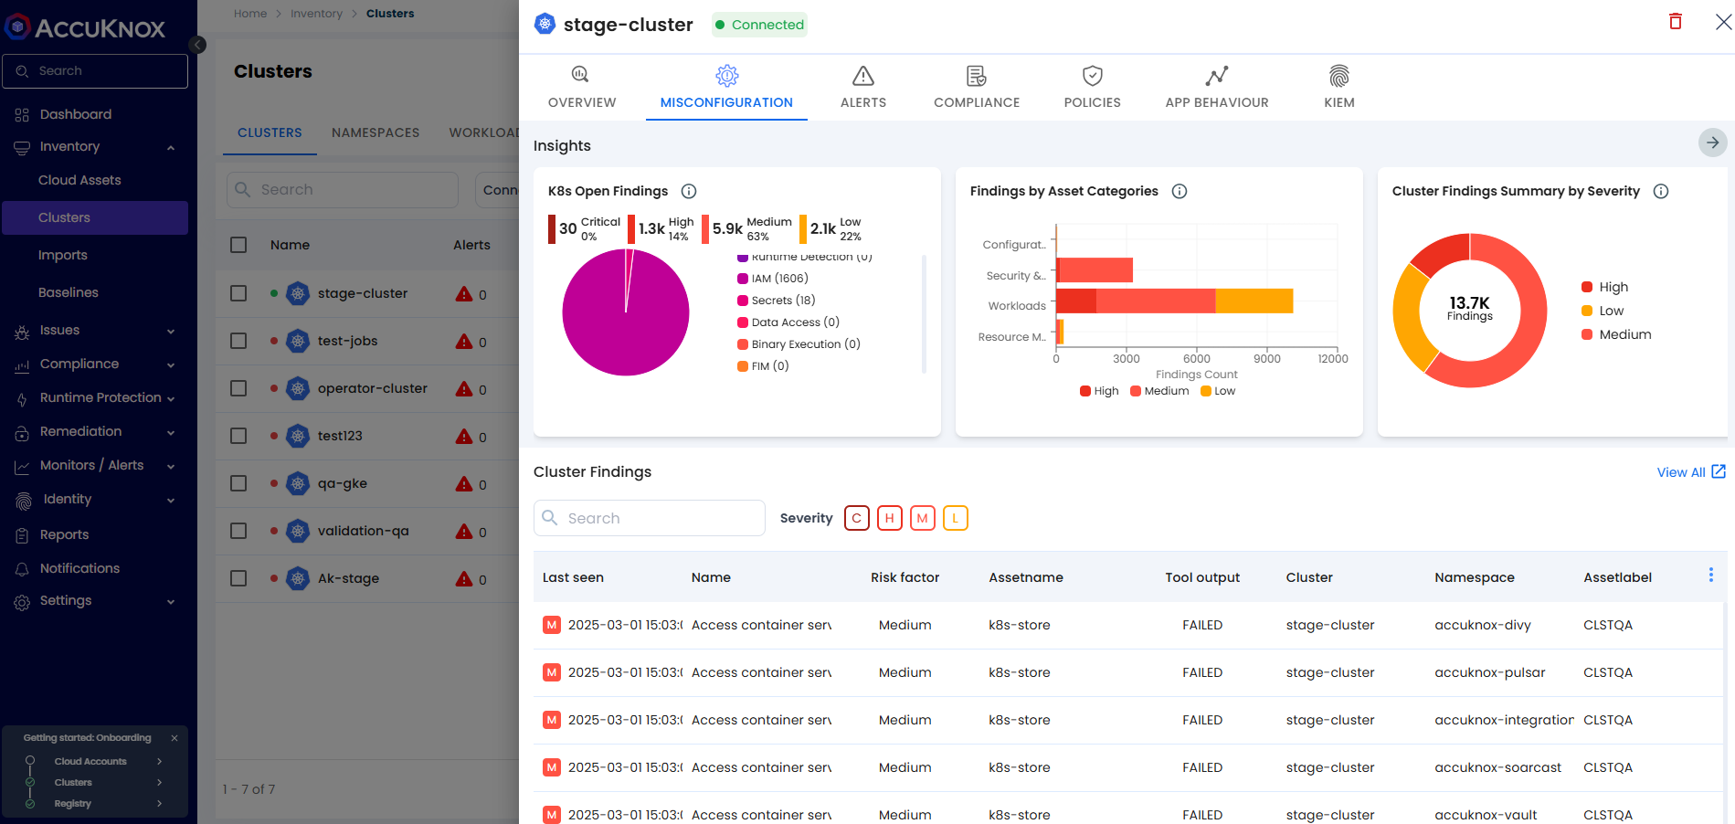1735x824 pixels.
Task: Check the validation-qa row checkbox
Action: click(x=238, y=531)
